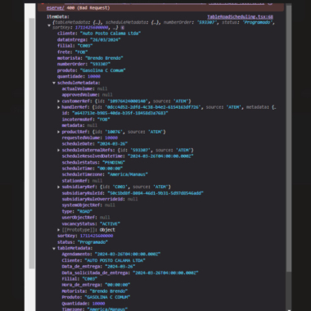Open the eserve/ request URL link
311x311 pixels.
[x=56, y=8]
